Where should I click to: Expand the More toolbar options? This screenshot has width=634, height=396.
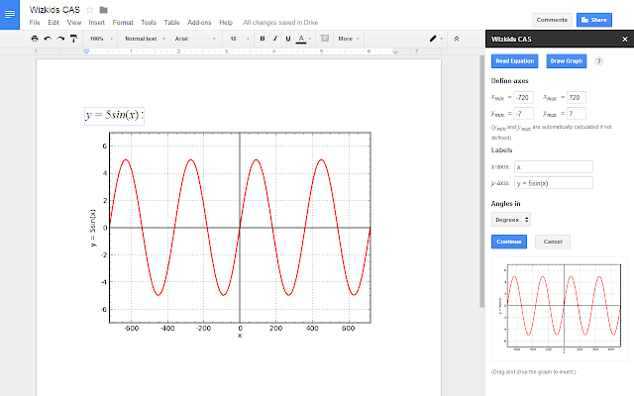(x=349, y=39)
